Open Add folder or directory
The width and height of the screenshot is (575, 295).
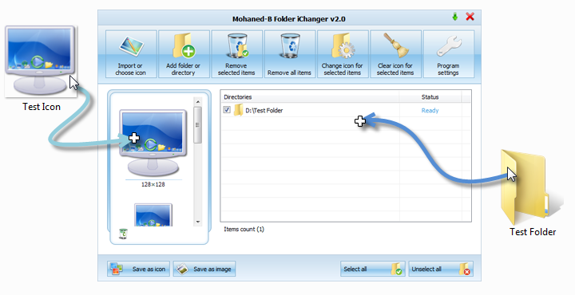184,54
